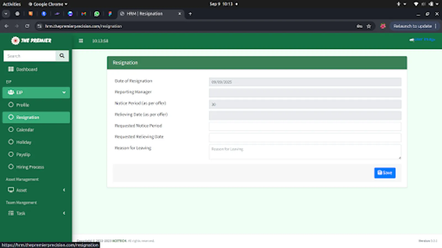Screen dimensions: 442x248
Task: Select the Dashboard menu label
Action: (27, 69)
